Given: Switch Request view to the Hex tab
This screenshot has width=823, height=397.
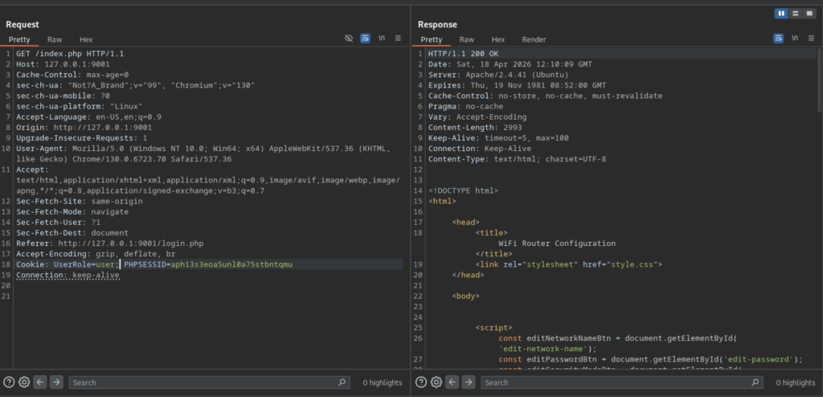Looking at the screenshot, I should 86,39.
